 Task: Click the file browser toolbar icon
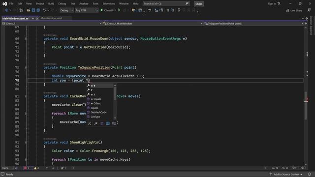click(133, 10)
